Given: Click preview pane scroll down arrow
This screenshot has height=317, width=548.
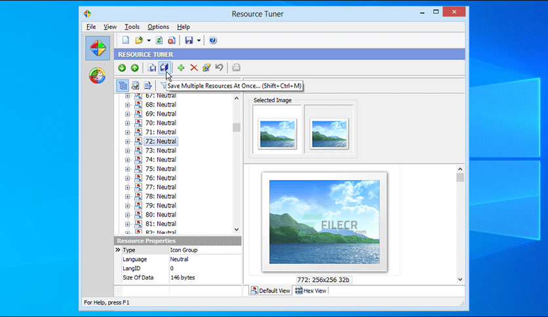Looking at the screenshot, I should (x=460, y=279).
